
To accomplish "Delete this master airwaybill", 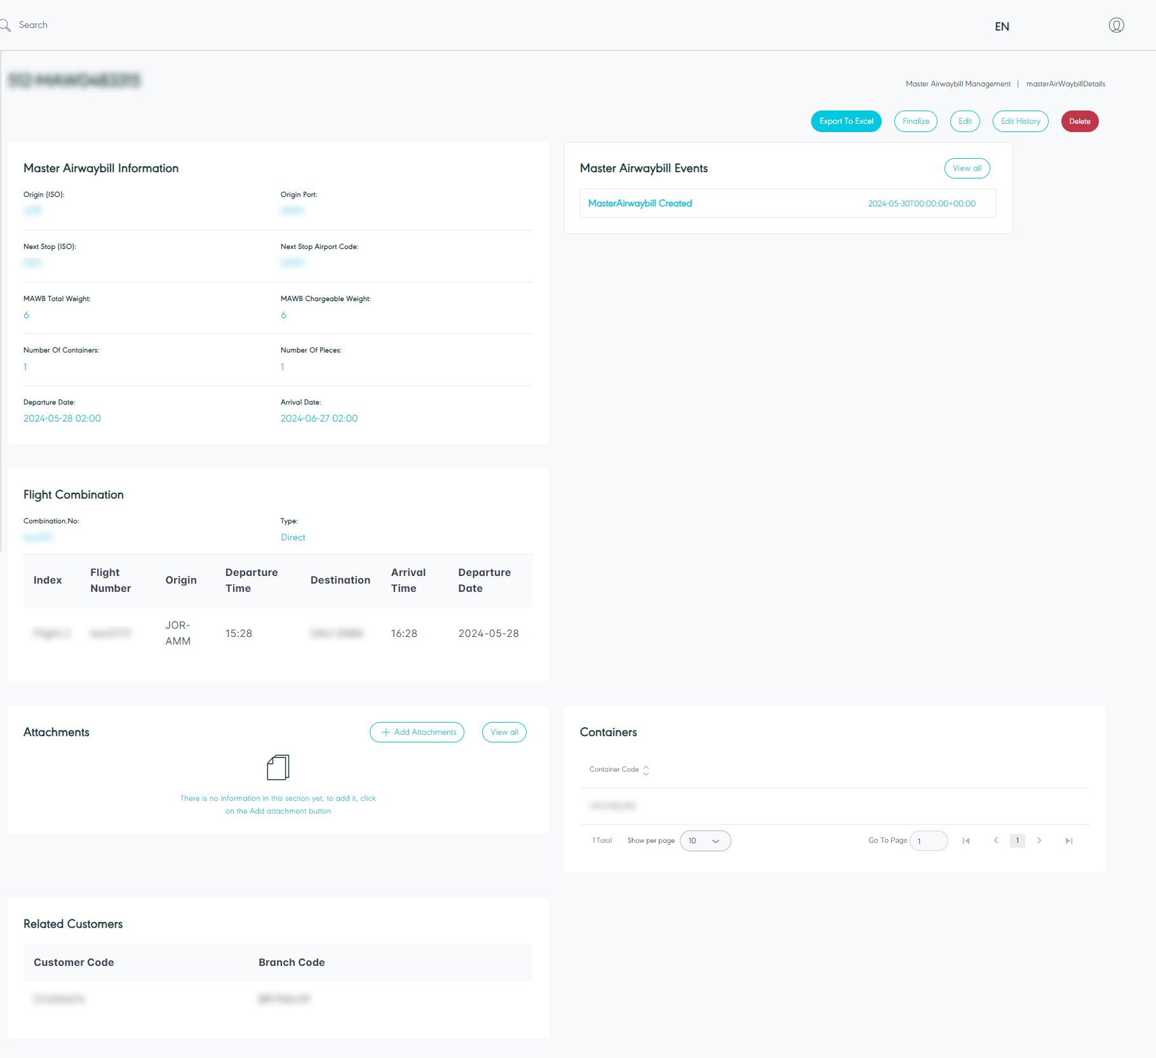I will click(1079, 121).
